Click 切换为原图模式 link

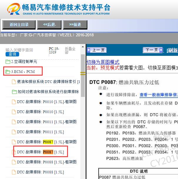pos(103,62)
